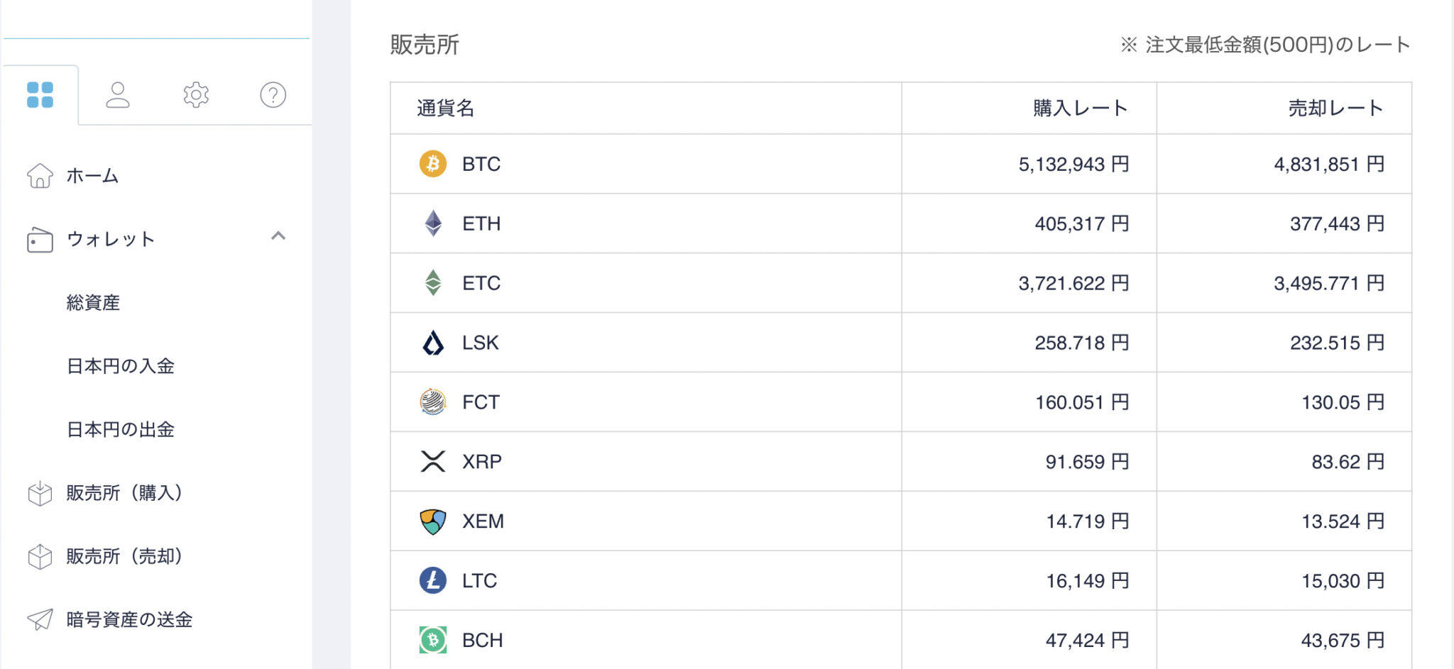The height and width of the screenshot is (669, 1454).
Task: Open 日本円の入金 deposit page
Action: click(121, 366)
